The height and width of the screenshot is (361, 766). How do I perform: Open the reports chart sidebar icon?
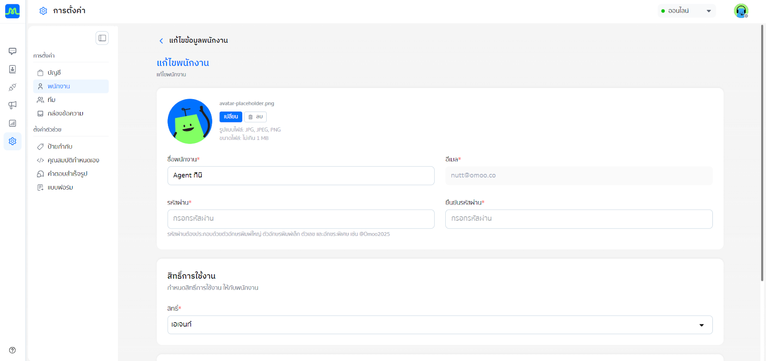click(x=12, y=123)
